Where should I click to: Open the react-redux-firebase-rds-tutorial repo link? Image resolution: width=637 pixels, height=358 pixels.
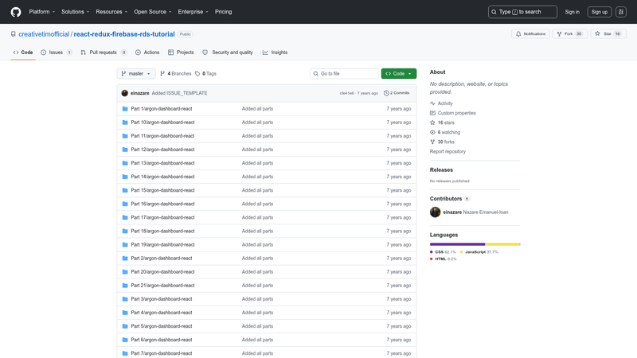point(124,34)
